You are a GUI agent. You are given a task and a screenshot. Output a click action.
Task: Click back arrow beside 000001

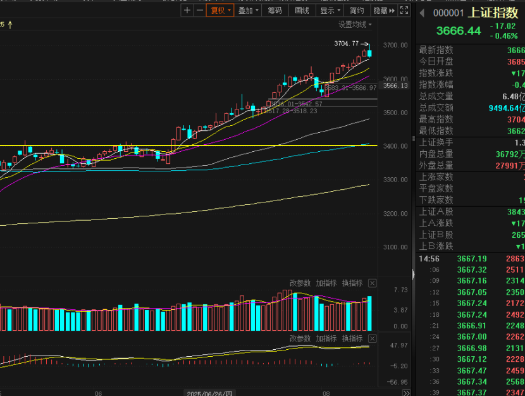coord(422,13)
